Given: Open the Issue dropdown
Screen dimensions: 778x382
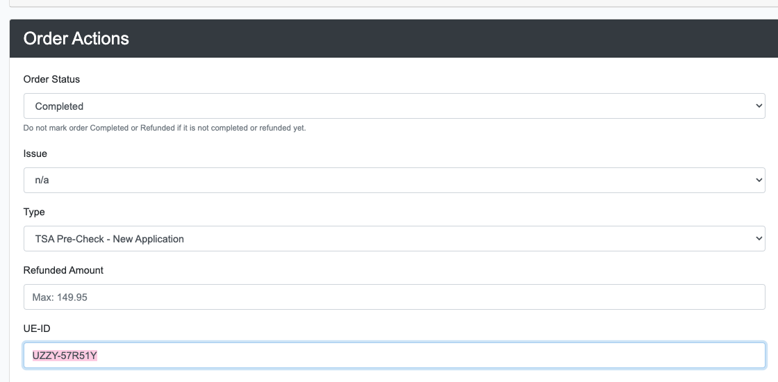Looking at the screenshot, I should [x=394, y=180].
